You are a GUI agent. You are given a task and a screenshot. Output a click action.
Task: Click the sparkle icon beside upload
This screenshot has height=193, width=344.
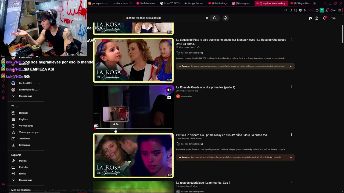point(310,18)
